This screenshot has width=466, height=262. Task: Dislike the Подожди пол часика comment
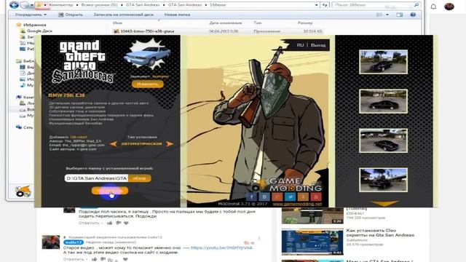pos(118,223)
